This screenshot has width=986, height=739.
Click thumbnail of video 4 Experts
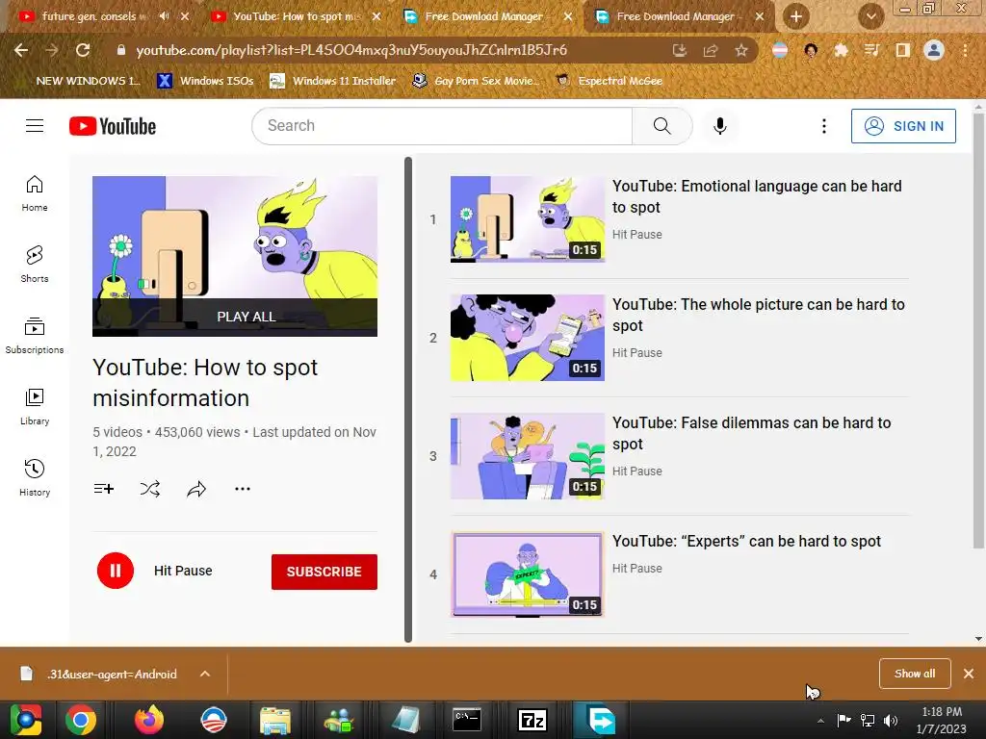pyautogui.click(x=528, y=574)
